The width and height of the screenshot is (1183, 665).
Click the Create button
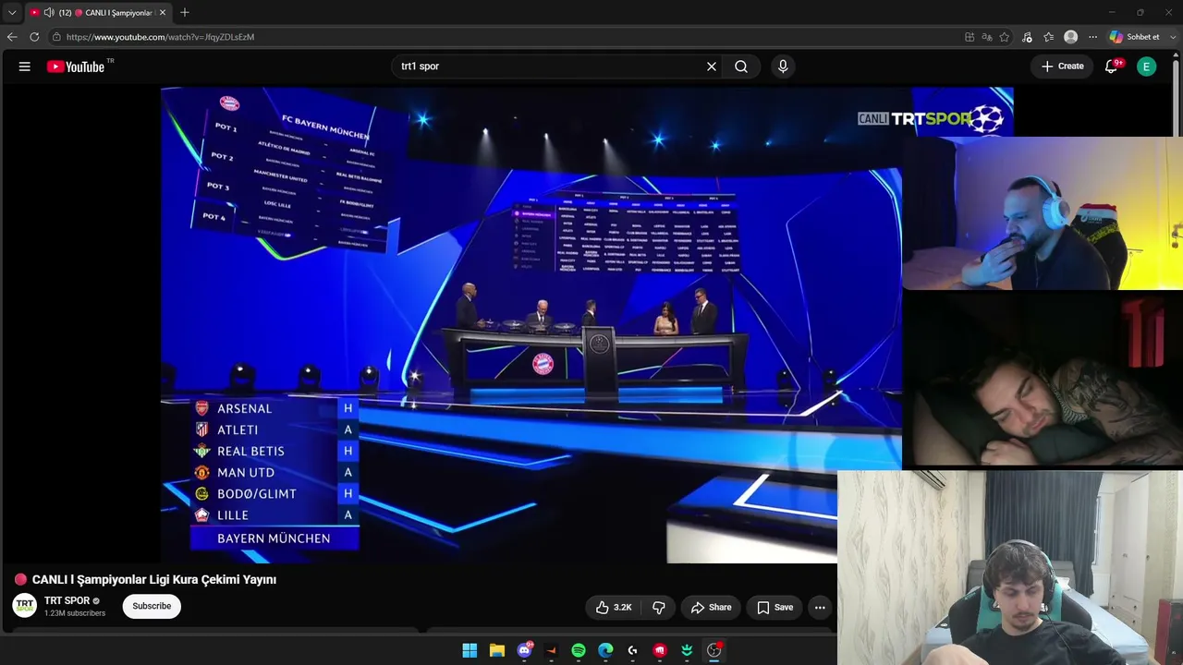point(1062,66)
